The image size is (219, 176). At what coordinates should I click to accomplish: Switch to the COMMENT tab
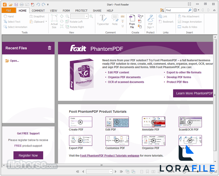coord(38,11)
